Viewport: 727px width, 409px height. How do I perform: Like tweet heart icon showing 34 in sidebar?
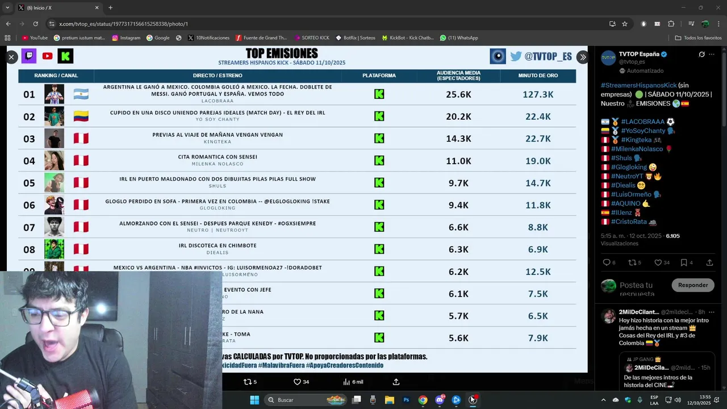point(658,262)
